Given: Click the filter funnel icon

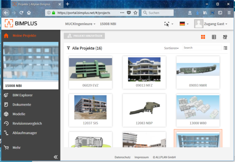Looking at the screenshot, I should click(x=69, y=48).
